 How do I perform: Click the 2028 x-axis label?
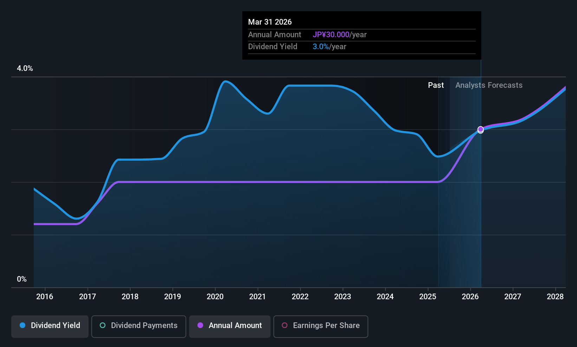555,296
